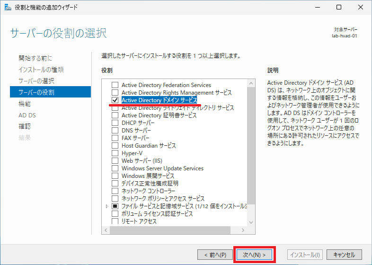The width and height of the screenshot is (372, 265).
Task: Tick the Hyper-V role checkbox
Action: pos(115,153)
